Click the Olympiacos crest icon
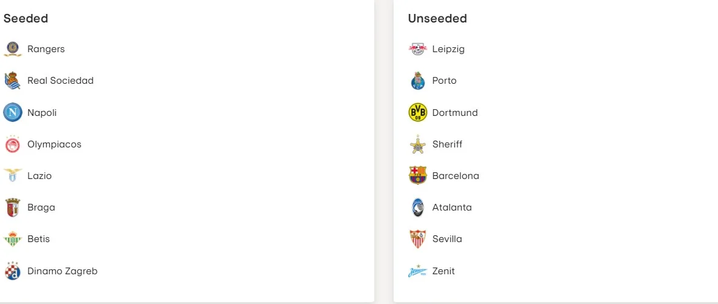This screenshot has width=718, height=304. (13, 144)
